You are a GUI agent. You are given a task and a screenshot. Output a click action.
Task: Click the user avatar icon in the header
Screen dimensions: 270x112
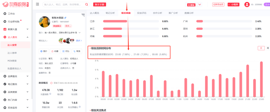pos(247,4)
